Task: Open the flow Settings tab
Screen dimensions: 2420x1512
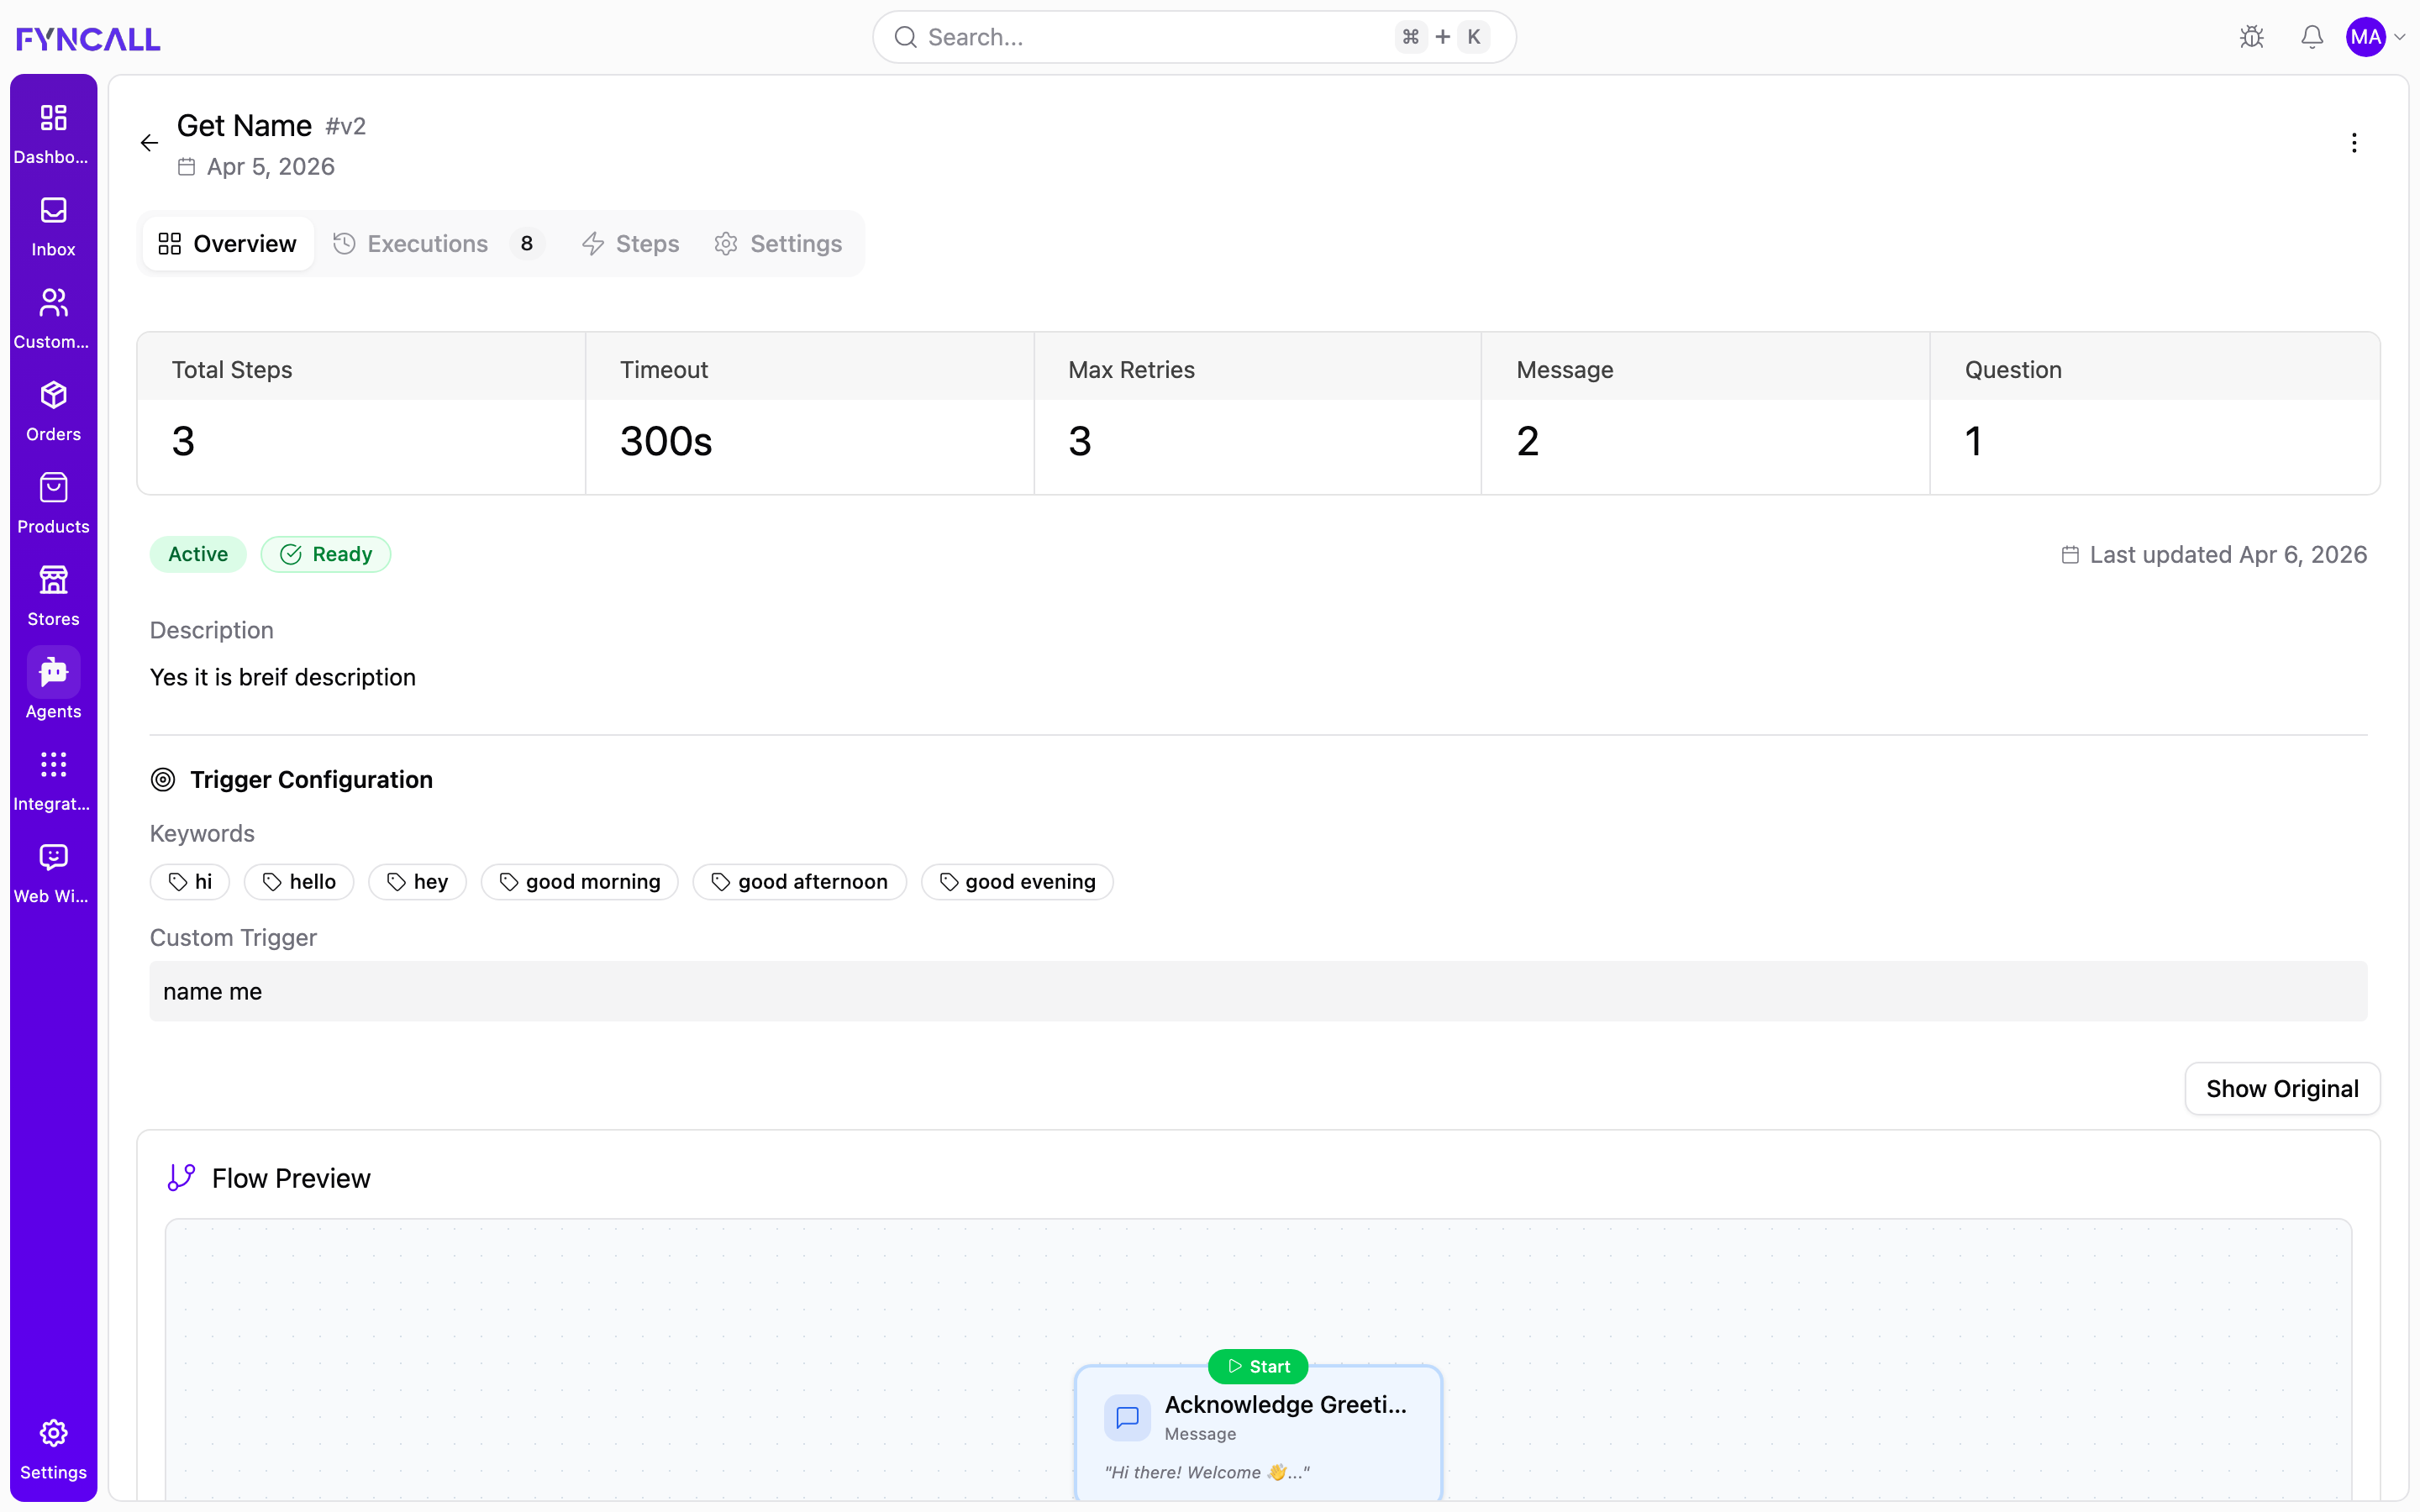Action: click(x=779, y=244)
